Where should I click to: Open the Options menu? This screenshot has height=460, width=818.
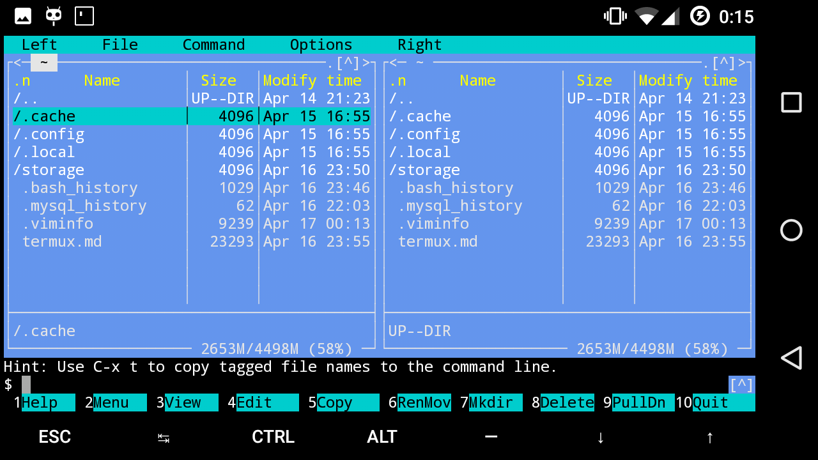coord(321,45)
